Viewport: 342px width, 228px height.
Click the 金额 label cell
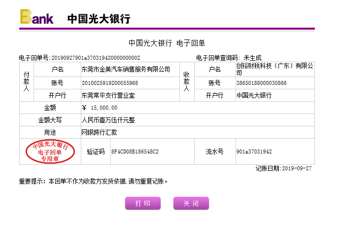click(50, 108)
